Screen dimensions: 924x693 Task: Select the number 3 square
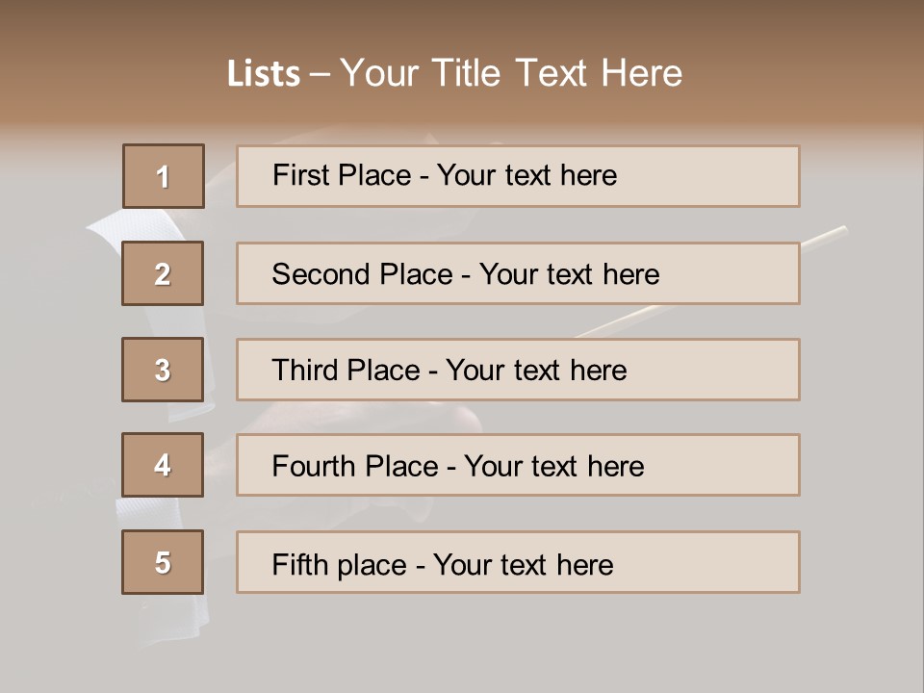coord(163,370)
